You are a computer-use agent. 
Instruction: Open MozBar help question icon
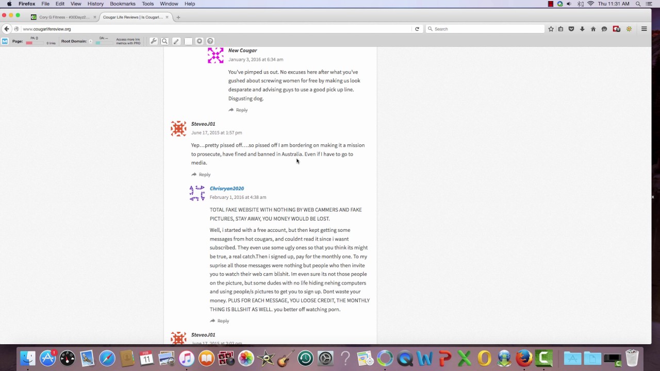[210, 41]
